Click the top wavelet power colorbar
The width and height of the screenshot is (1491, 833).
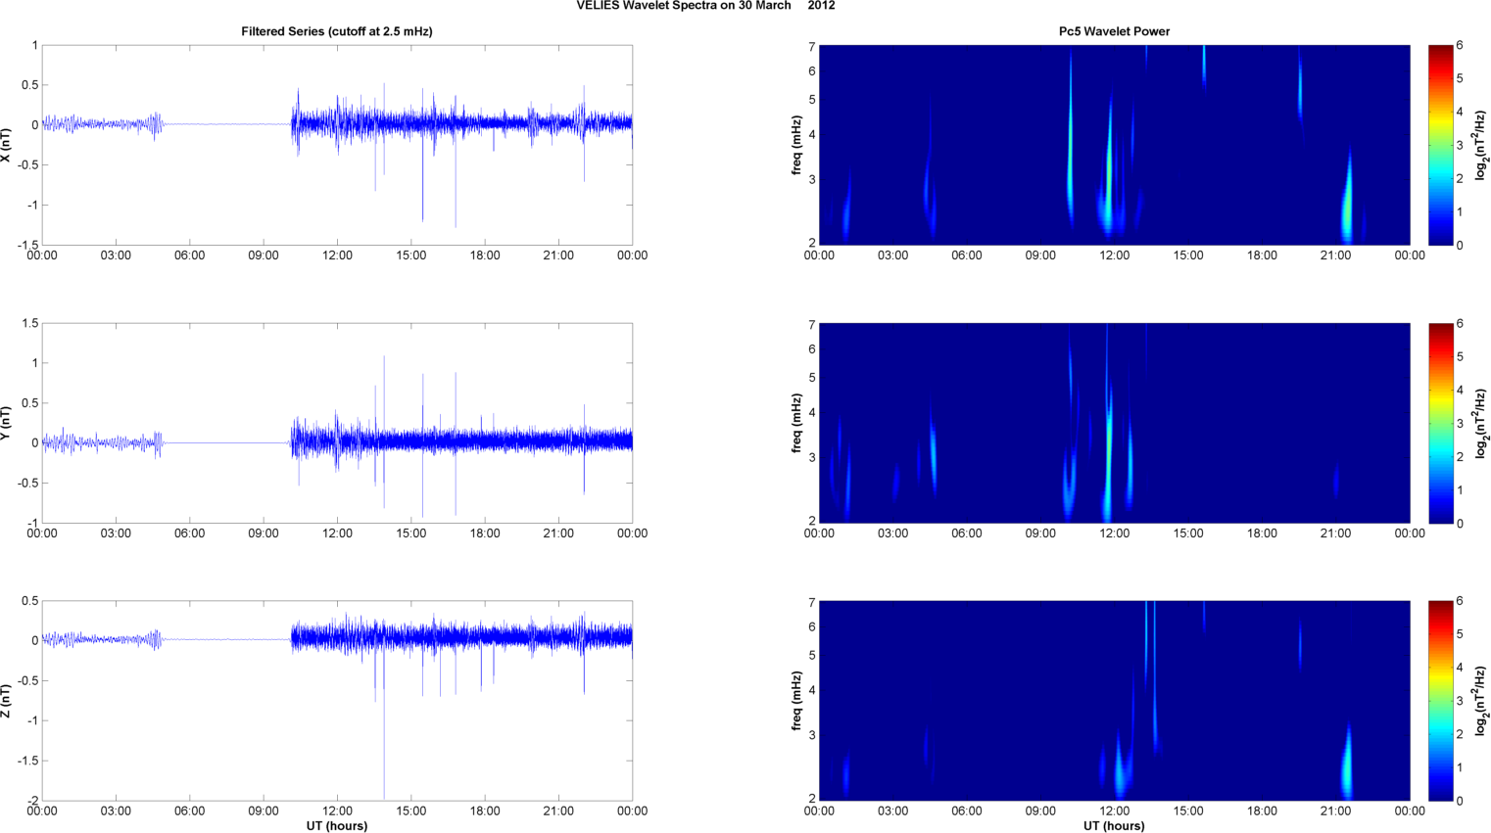click(1440, 145)
